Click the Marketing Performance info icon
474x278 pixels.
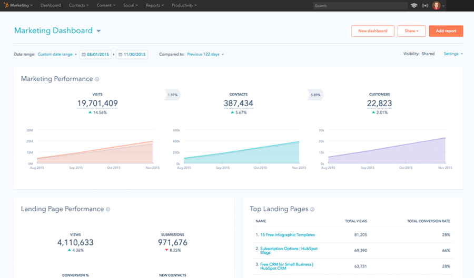pos(97,79)
